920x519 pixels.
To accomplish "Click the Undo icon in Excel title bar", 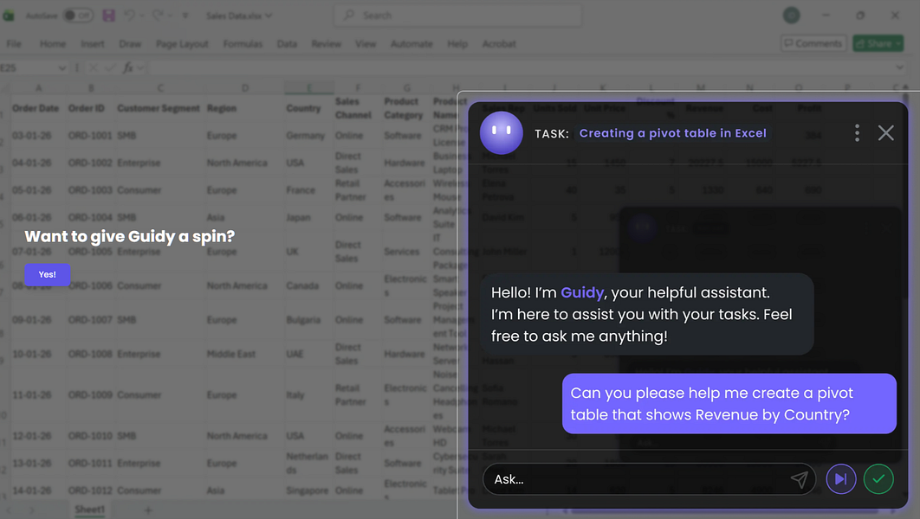I will (130, 16).
